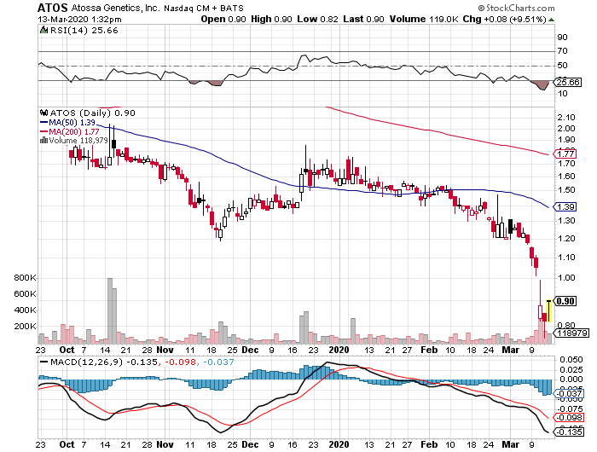Click the green up arrow after Chg

click(x=551, y=20)
